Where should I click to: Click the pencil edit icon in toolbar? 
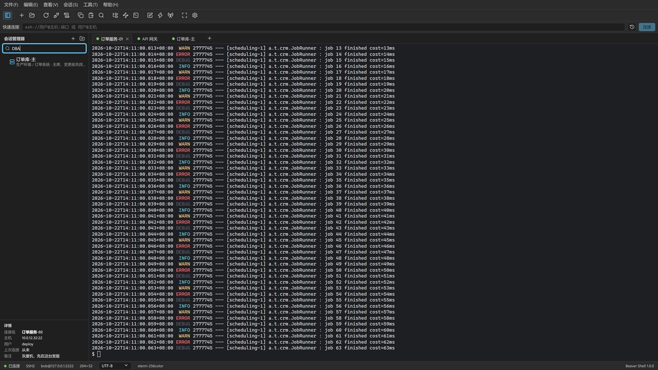150,15
